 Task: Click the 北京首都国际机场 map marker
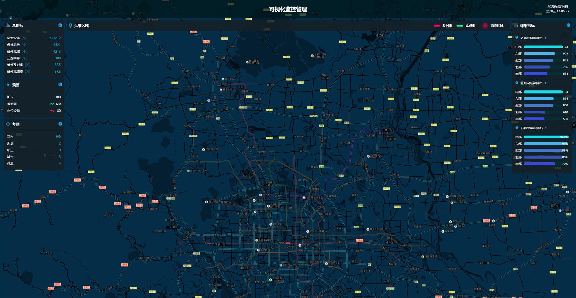(368, 156)
